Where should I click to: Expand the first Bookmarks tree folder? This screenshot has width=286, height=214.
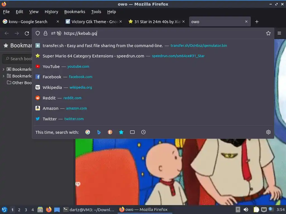3,69
